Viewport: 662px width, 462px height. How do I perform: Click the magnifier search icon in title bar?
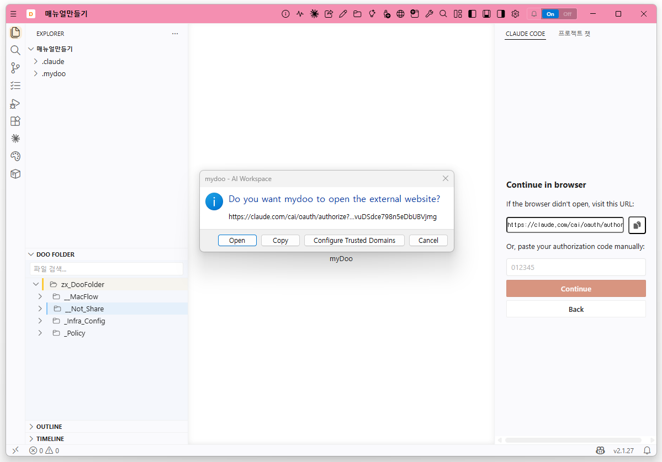(x=443, y=14)
